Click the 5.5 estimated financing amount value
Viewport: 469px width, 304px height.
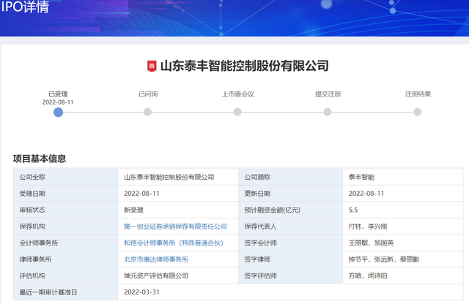(x=353, y=210)
